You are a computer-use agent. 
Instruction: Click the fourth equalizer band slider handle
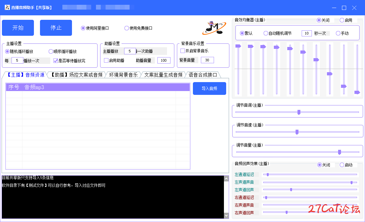[276, 47]
